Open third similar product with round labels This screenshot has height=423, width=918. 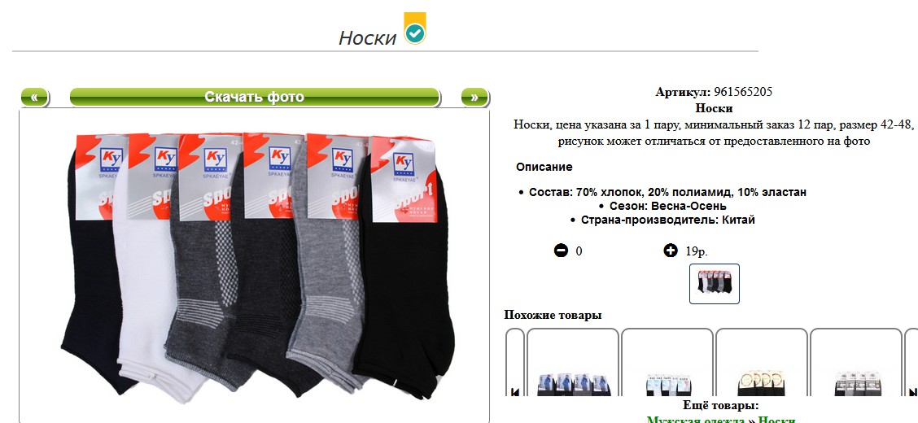(762, 363)
